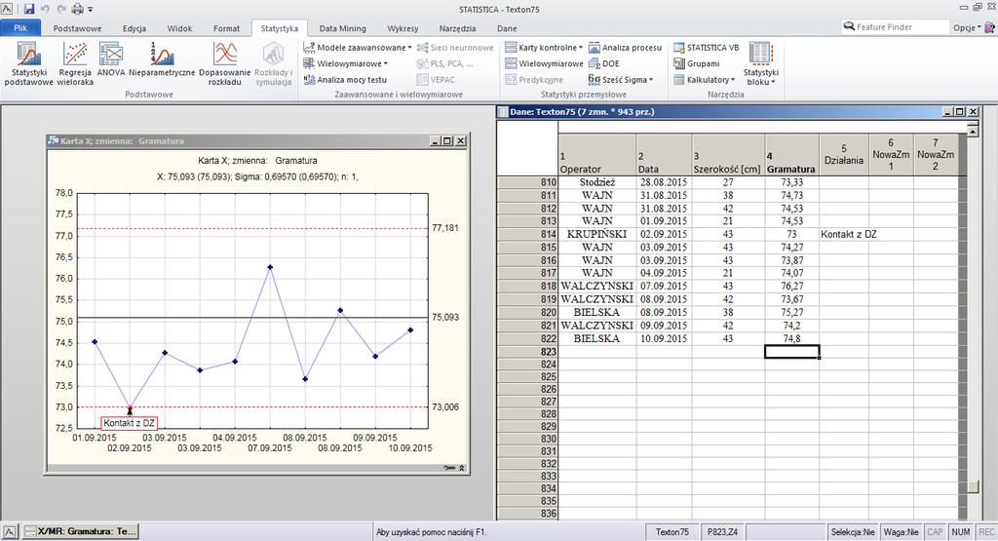
Task: Click cell value 76,27 in Gramatura column
Action: click(791, 287)
